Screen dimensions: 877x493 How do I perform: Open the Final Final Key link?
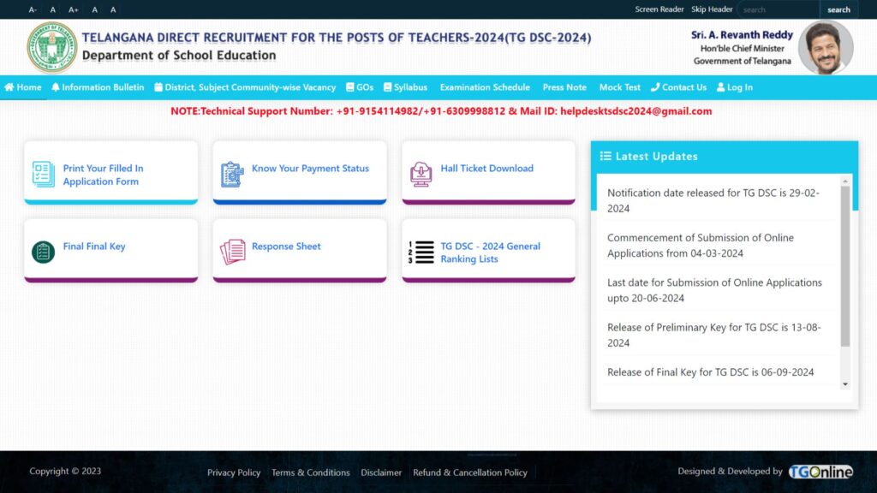point(94,246)
